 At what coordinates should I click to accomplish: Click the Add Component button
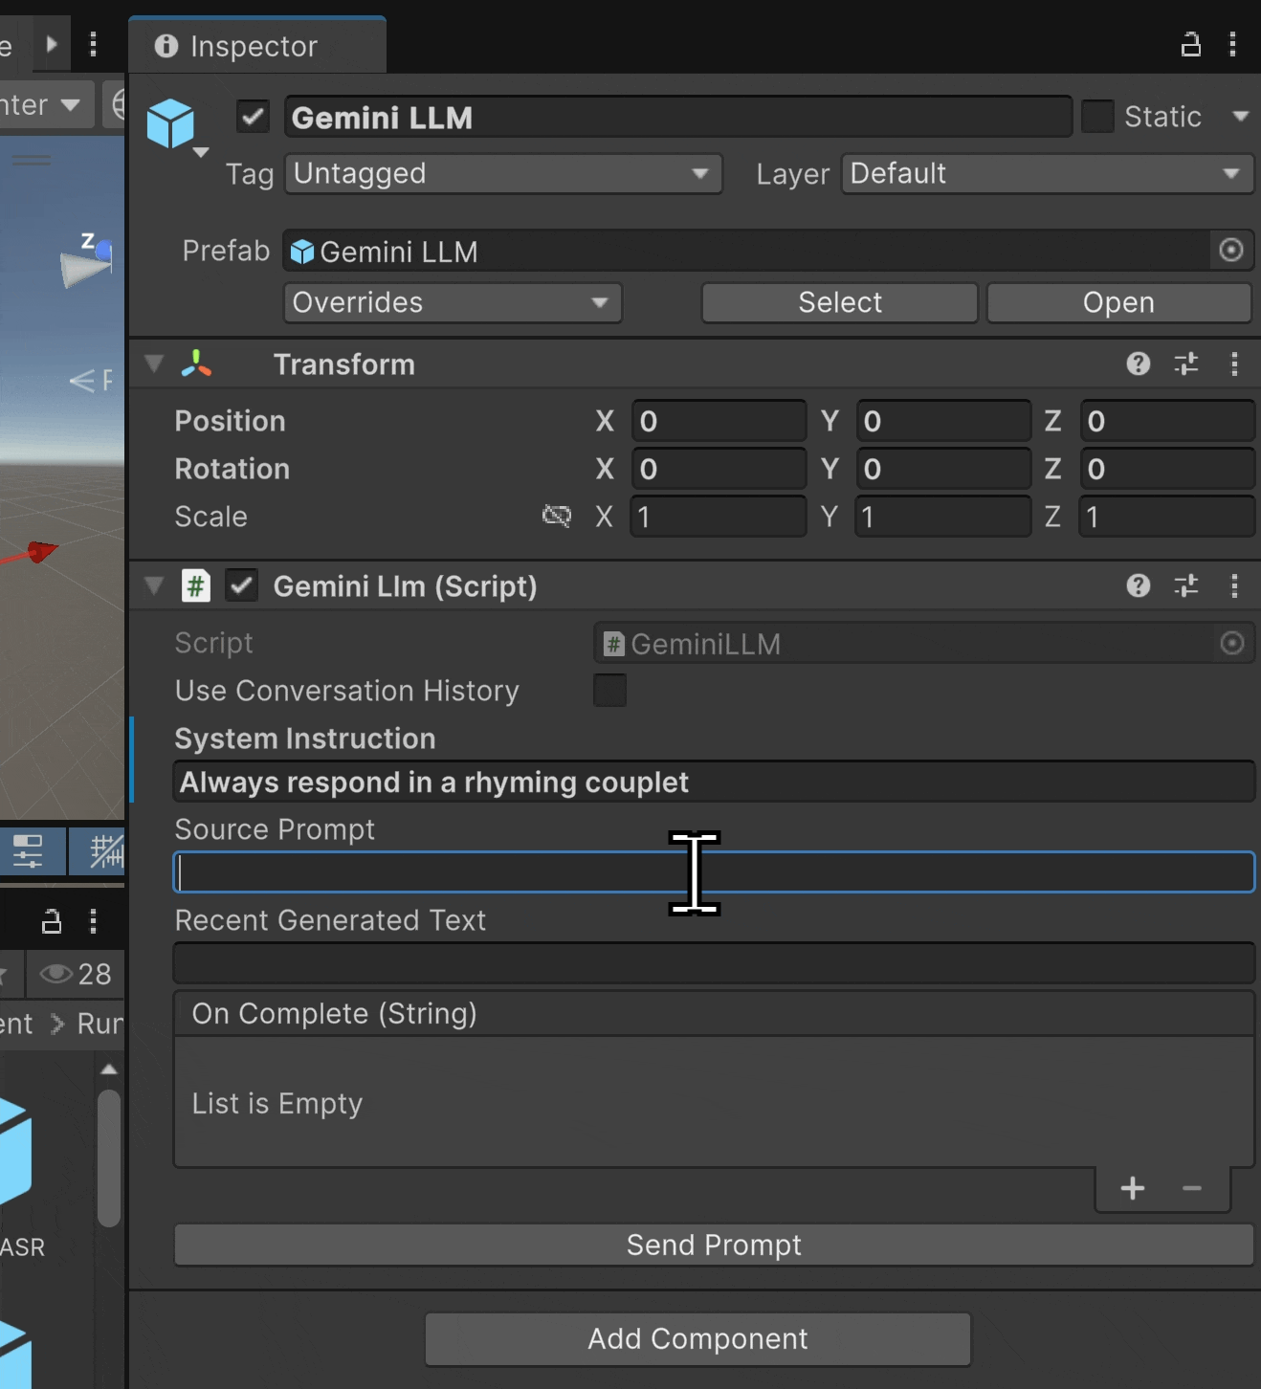click(x=697, y=1338)
